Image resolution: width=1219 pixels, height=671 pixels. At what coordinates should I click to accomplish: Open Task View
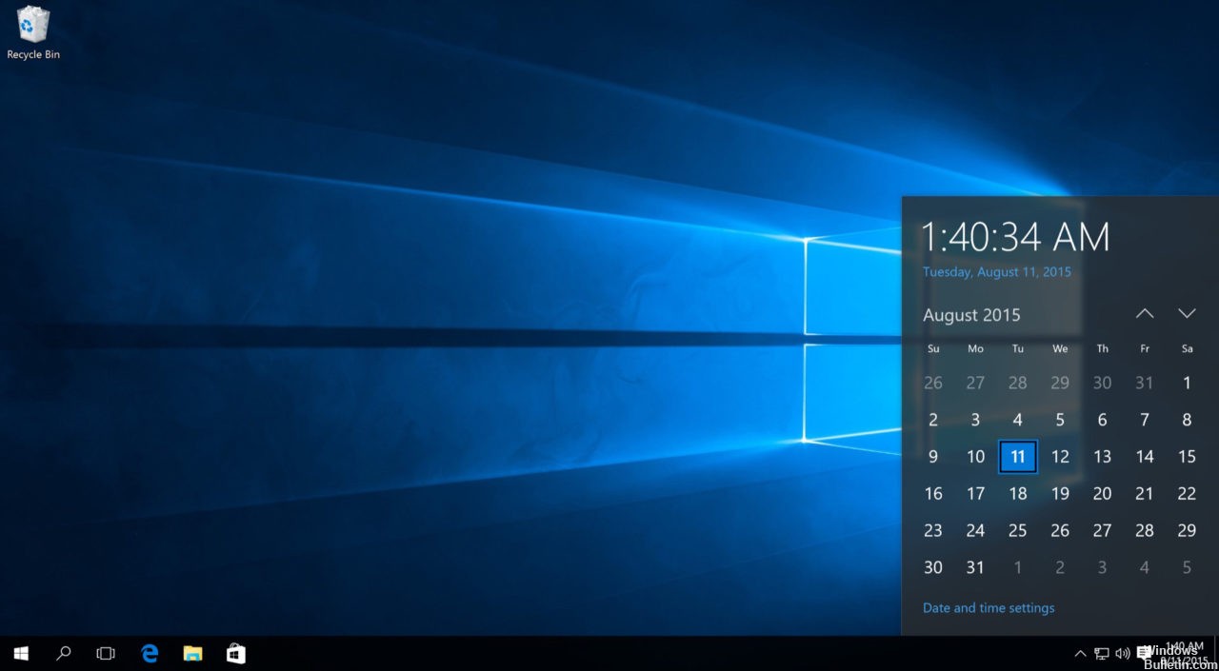[105, 653]
